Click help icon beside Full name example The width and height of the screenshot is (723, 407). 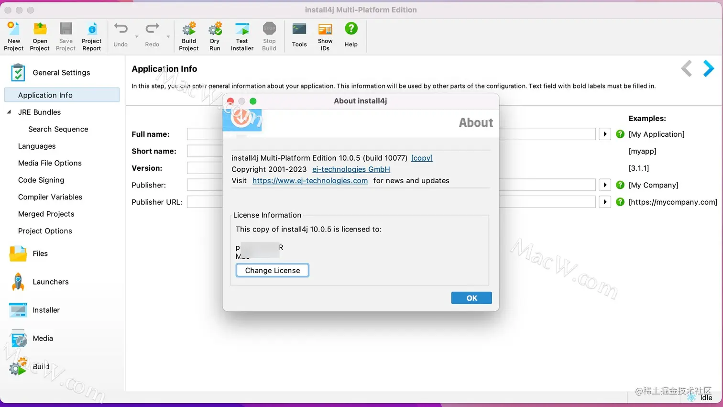pos(620,134)
